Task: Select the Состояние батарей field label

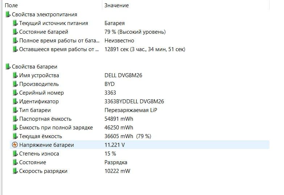Action: pos(44,32)
